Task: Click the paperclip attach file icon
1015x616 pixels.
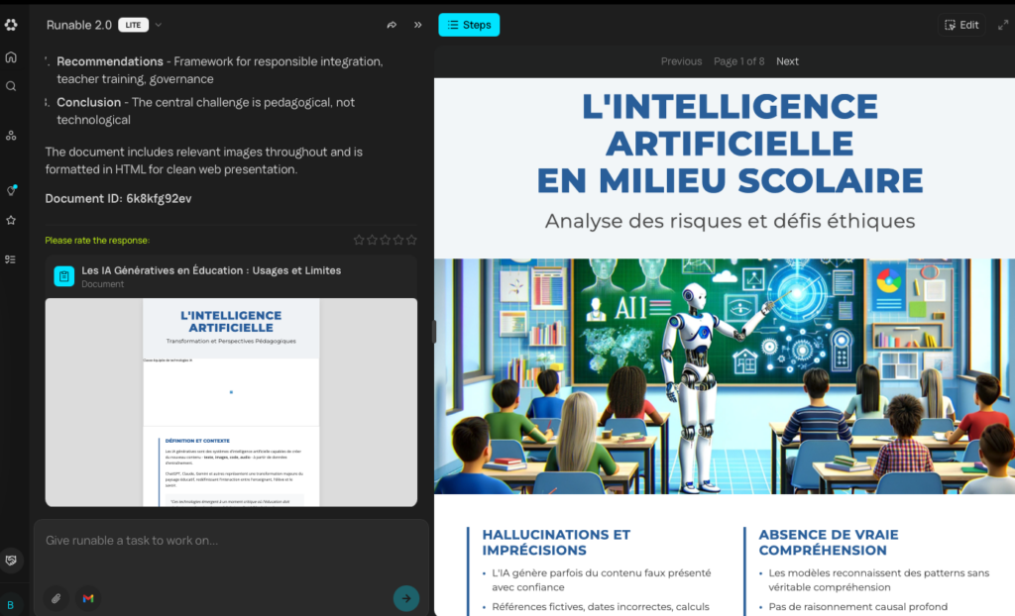Action: click(x=56, y=598)
